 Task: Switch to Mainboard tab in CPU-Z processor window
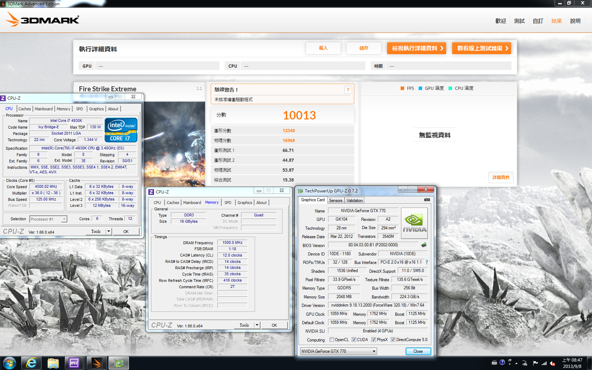tap(44, 109)
